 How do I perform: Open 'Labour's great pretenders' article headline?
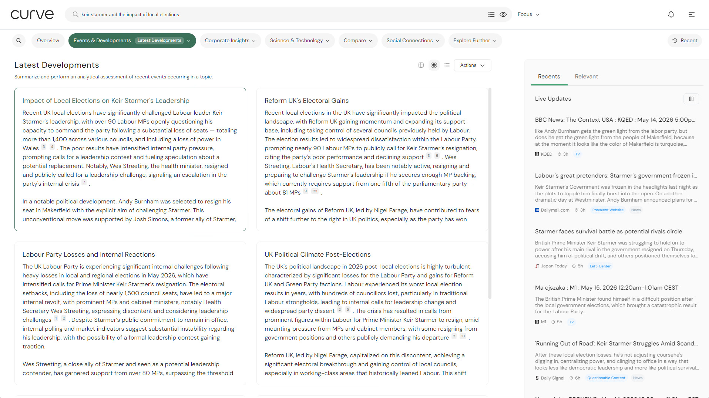616,176
